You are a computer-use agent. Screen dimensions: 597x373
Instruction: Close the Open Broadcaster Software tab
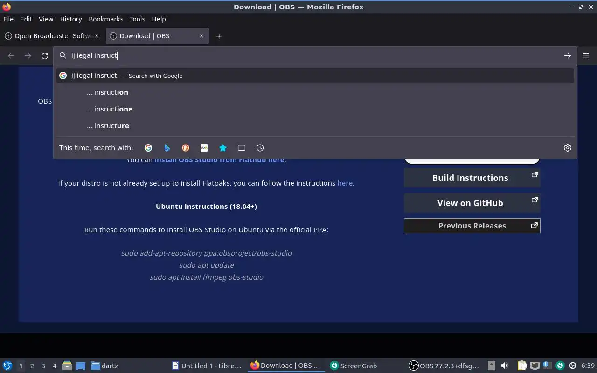[x=97, y=36]
